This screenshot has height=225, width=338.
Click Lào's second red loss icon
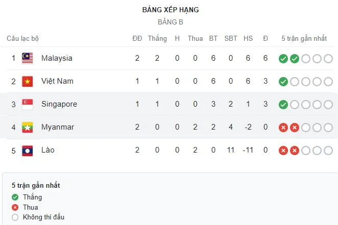click(294, 151)
